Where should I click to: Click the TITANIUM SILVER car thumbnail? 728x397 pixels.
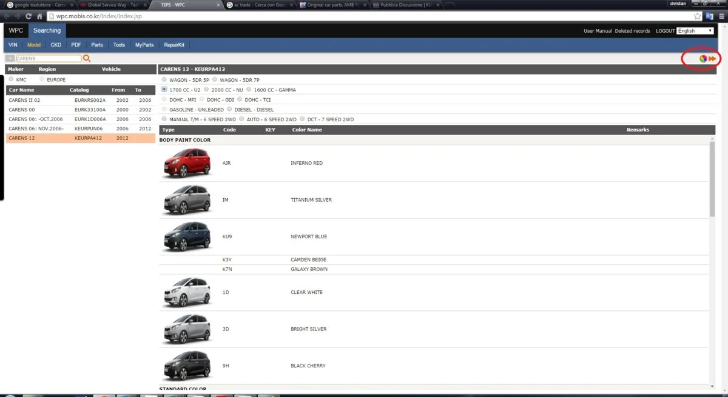click(x=187, y=200)
